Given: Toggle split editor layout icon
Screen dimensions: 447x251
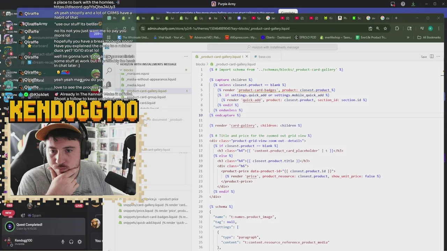Looking at the screenshot, I should pyautogui.click(x=432, y=56).
